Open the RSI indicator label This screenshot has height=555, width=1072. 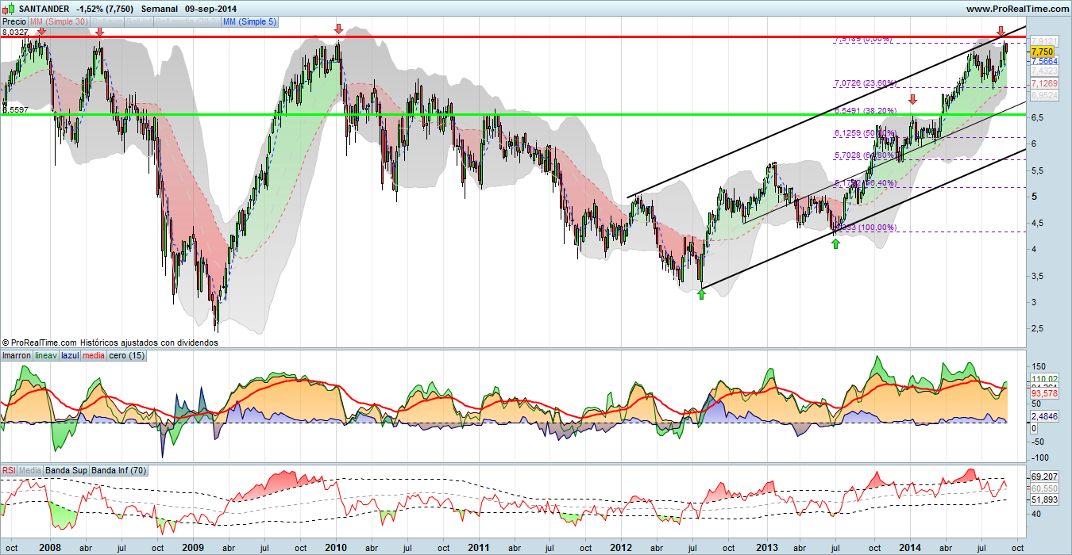(x=9, y=470)
